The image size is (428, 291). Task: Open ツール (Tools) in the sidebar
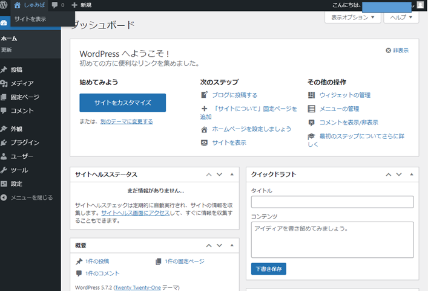(x=19, y=170)
